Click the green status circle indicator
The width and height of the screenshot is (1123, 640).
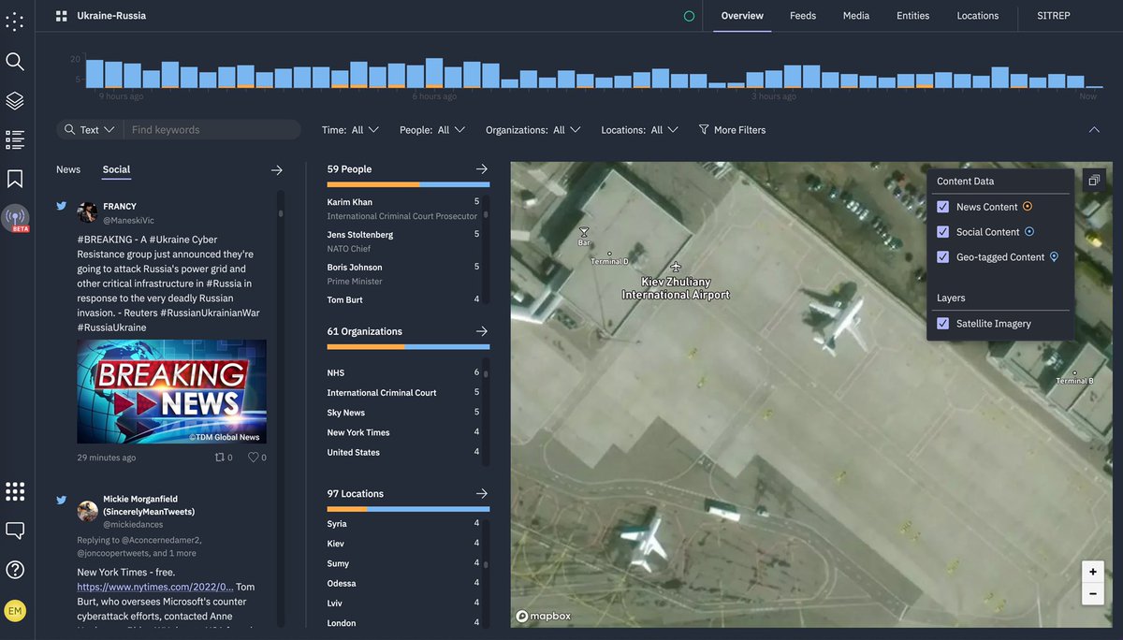click(x=690, y=16)
